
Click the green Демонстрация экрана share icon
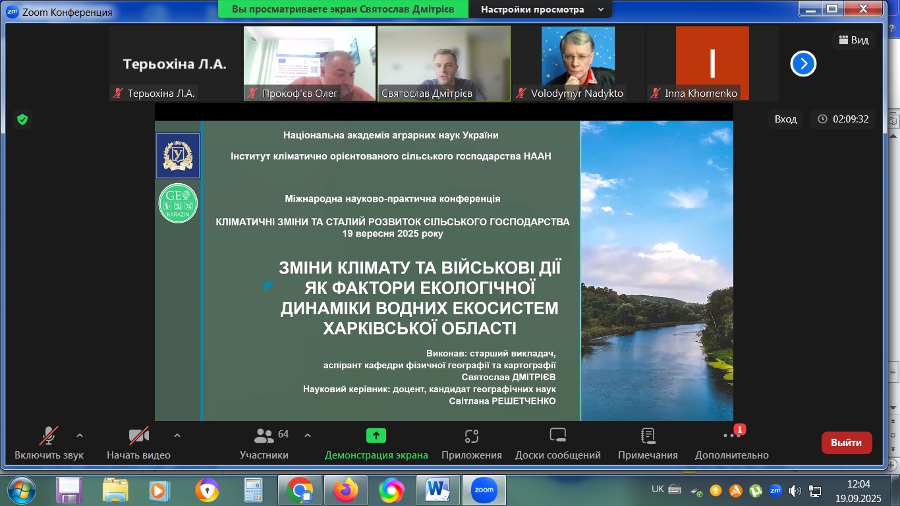point(376,436)
